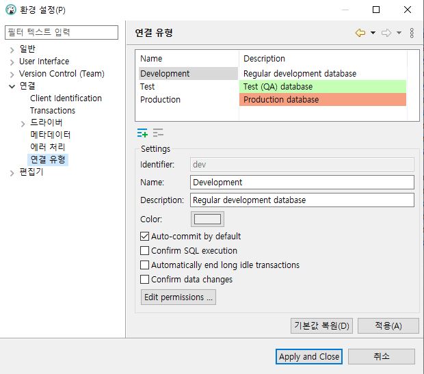This screenshot has height=374, width=424.
Task: Click the DBeaver app icon in title bar
Action: tap(10, 10)
